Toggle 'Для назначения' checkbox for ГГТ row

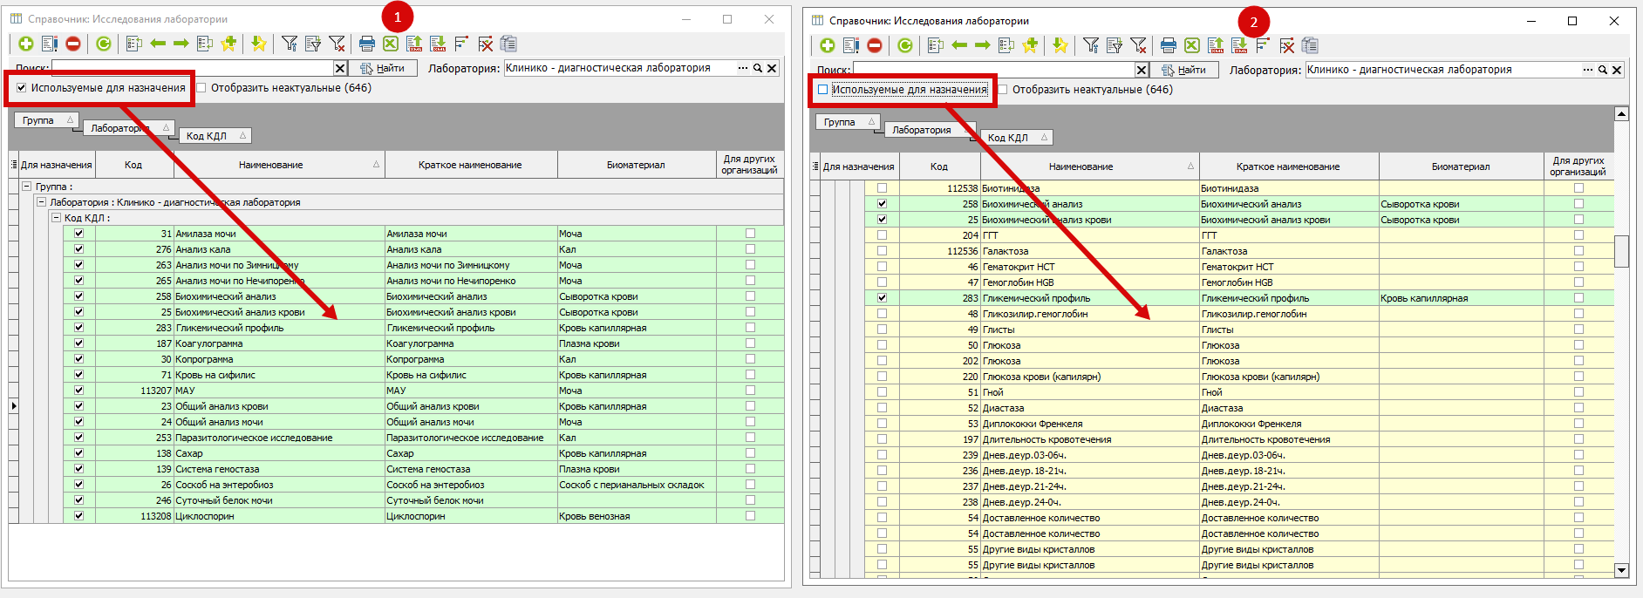coord(882,235)
